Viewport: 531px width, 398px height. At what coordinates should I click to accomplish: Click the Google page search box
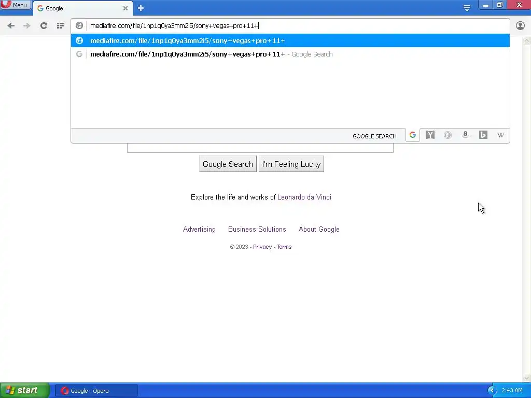pos(260,148)
